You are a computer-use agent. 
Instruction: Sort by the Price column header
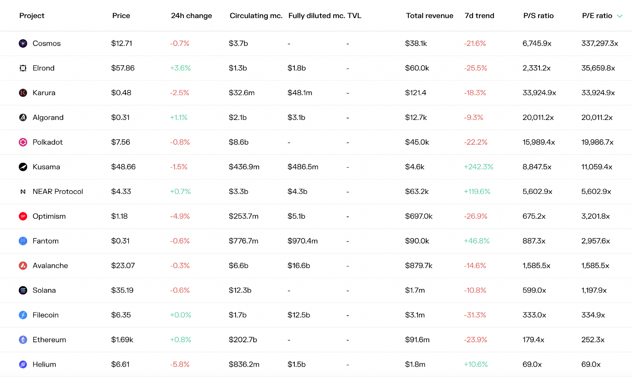tap(121, 16)
